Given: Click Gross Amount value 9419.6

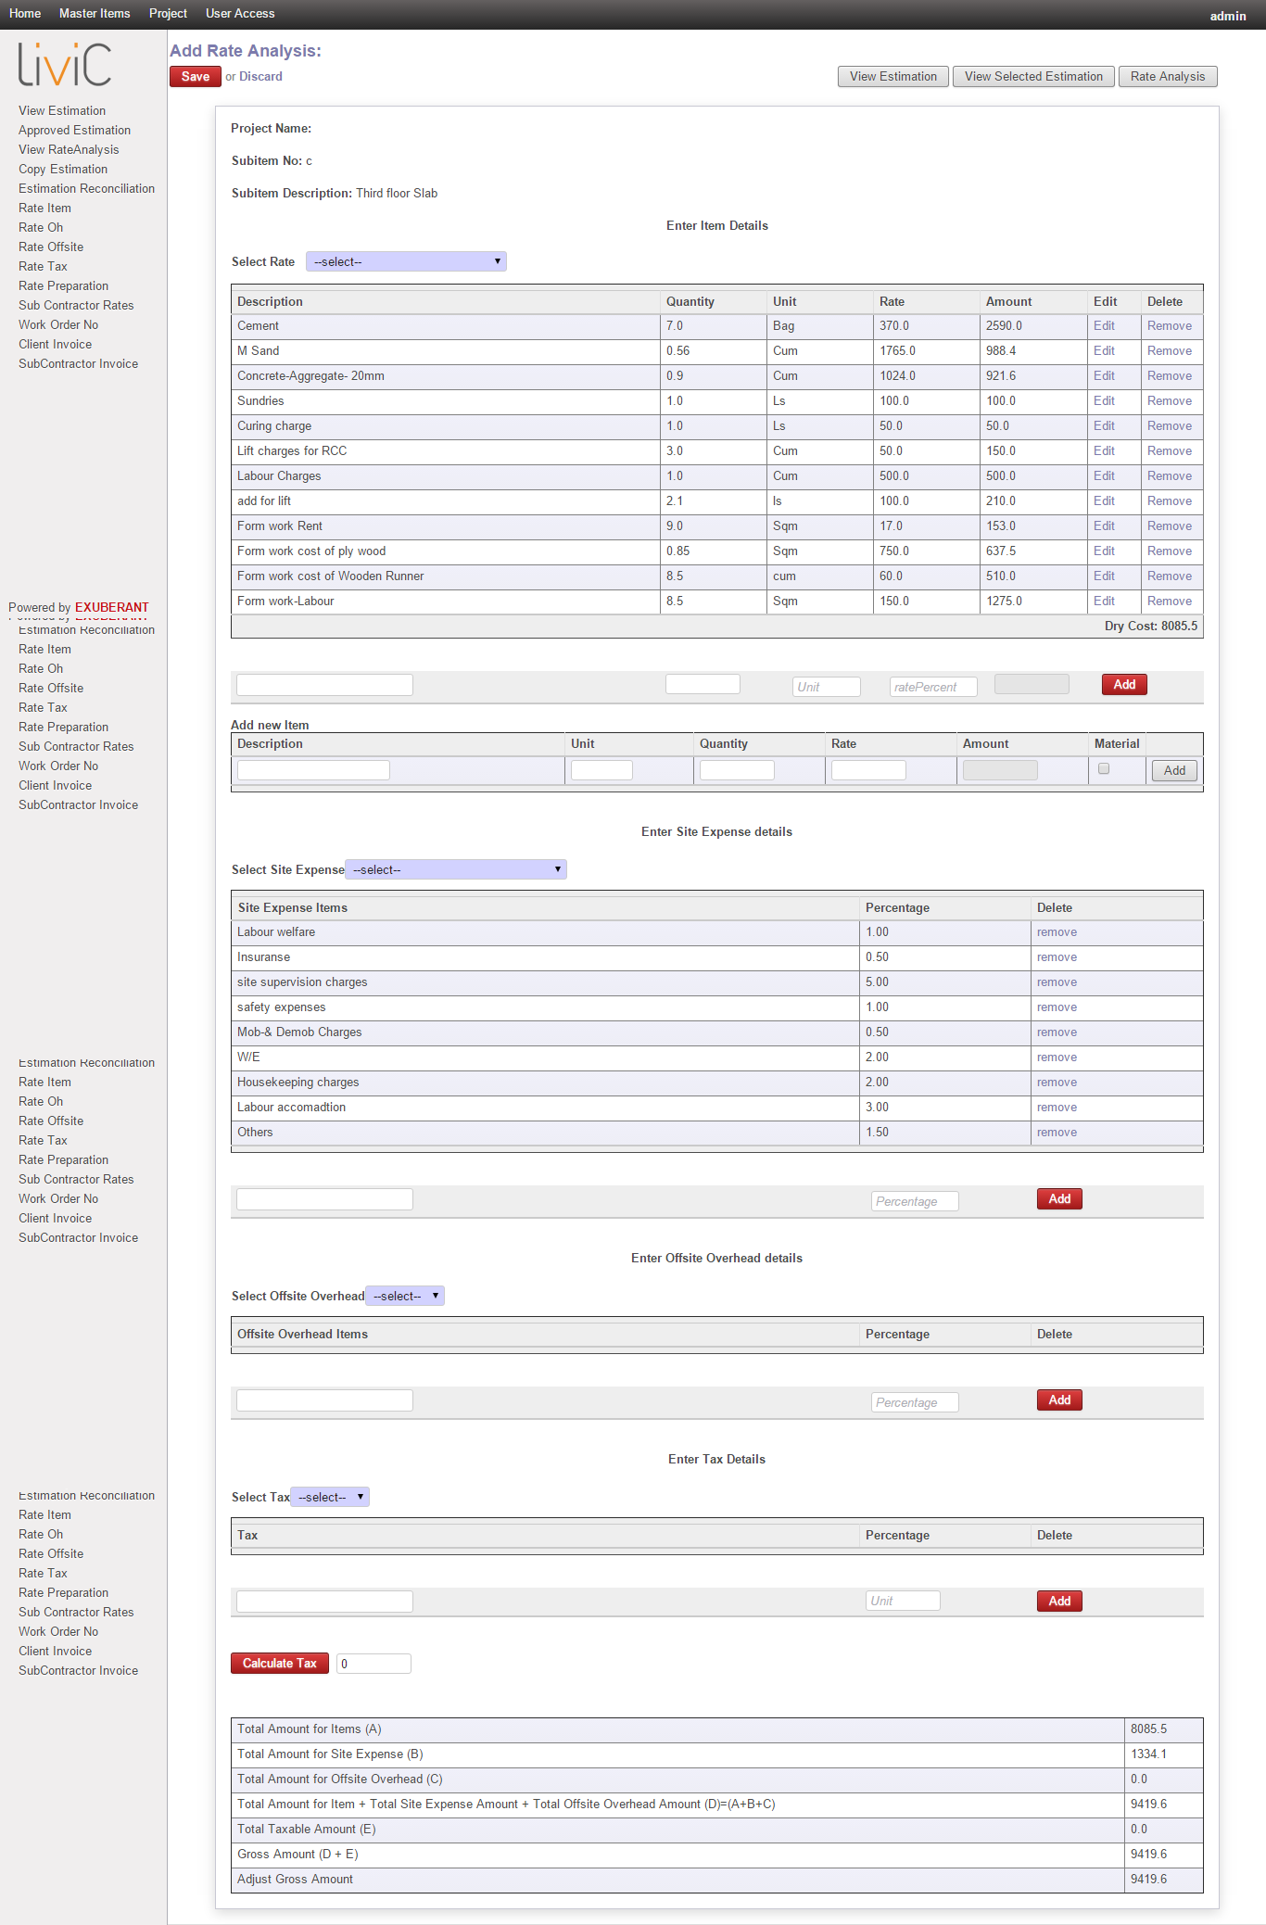Looking at the screenshot, I should [1148, 1854].
